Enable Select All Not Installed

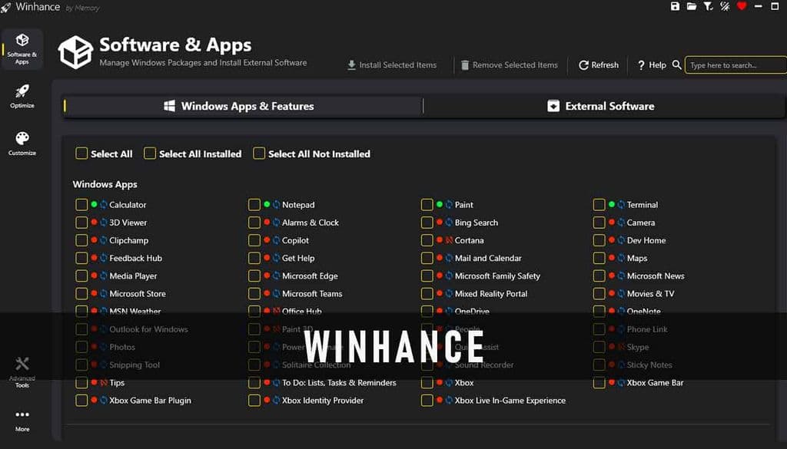(259, 154)
